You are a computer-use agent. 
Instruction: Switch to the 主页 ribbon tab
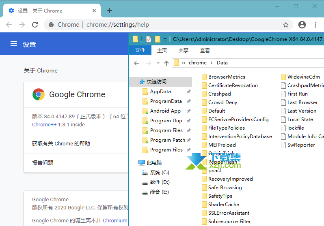162,50
